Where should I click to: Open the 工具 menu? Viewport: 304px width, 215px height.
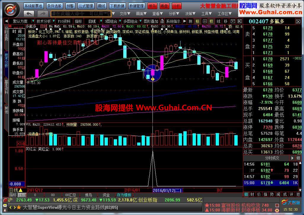coord(207,14)
